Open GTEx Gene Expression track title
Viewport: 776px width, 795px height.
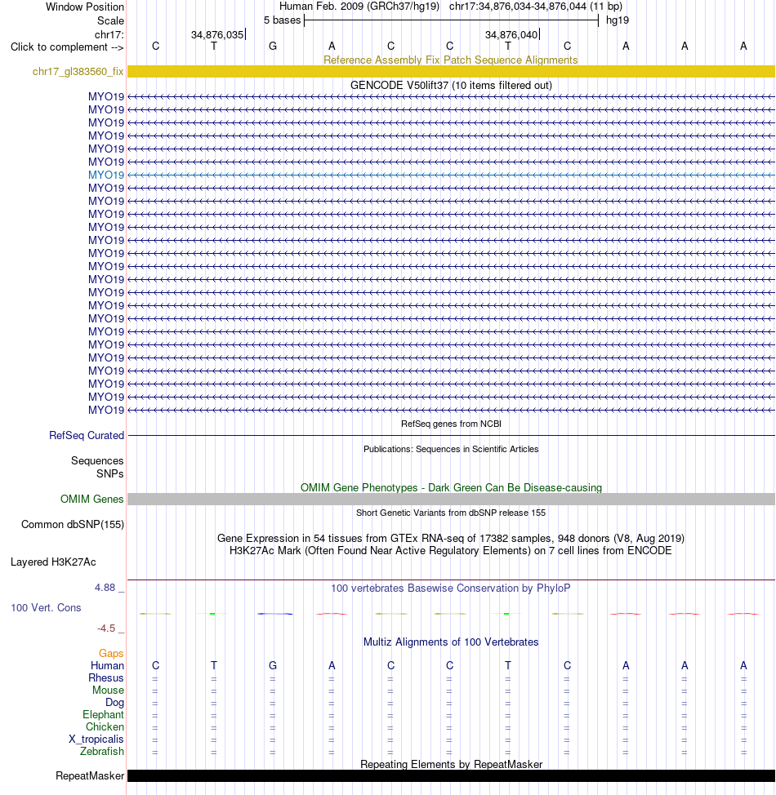[x=451, y=539]
